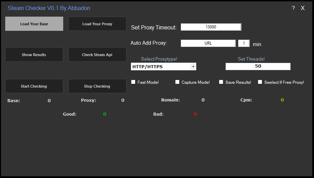Image resolution: width=314 pixels, height=178 pixels.
Task: Click the Cpm: label
Action: tap(246, 100)
